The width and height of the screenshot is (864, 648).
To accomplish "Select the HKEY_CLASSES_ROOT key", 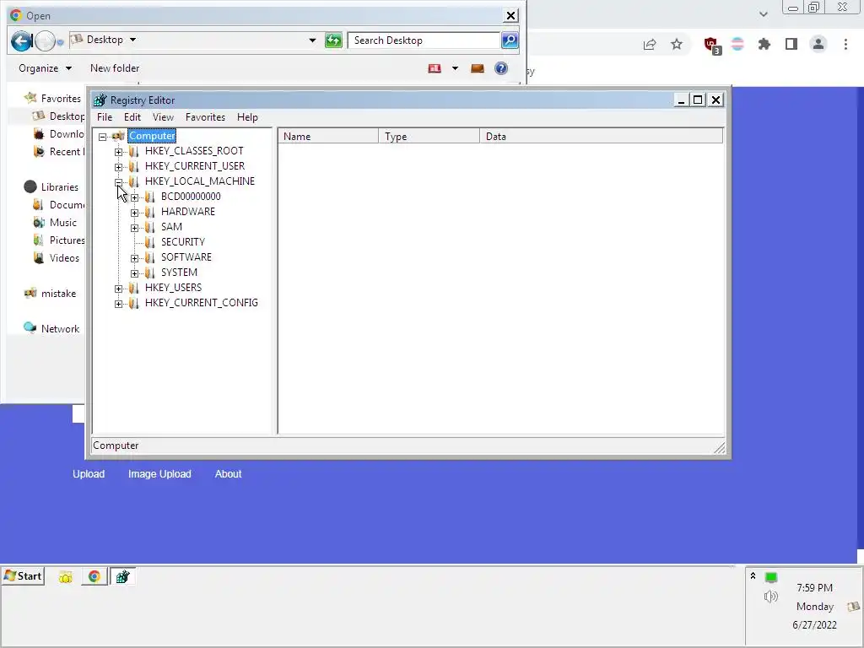I will [194, 151].
